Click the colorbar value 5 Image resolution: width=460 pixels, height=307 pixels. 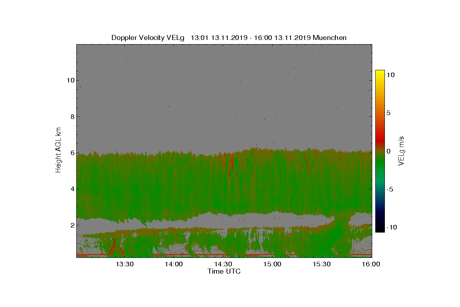388,113
